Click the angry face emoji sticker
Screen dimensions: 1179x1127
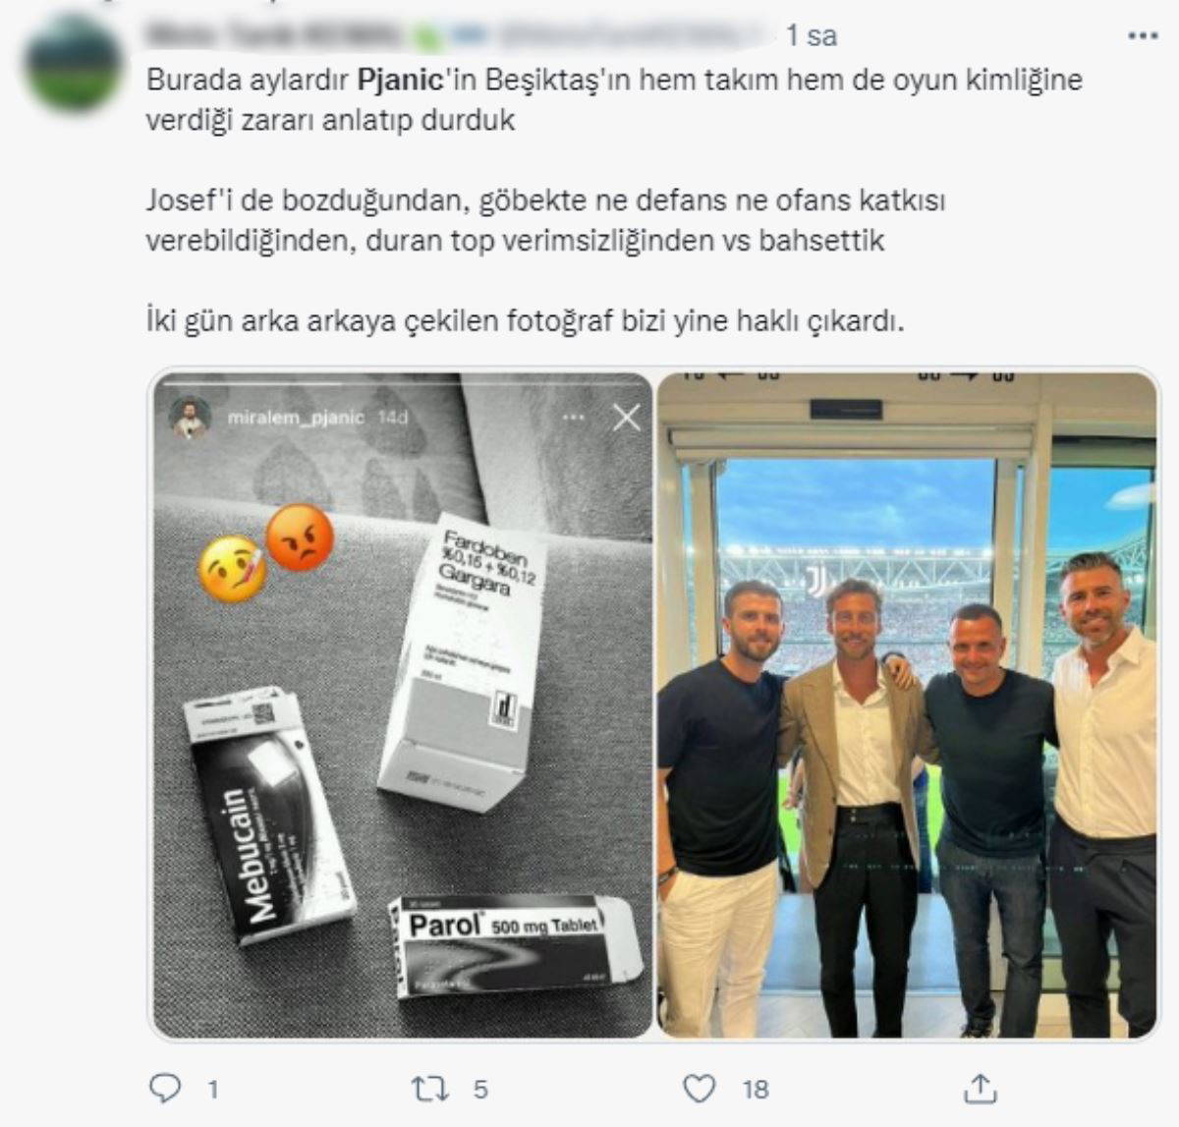click(300, 537)
